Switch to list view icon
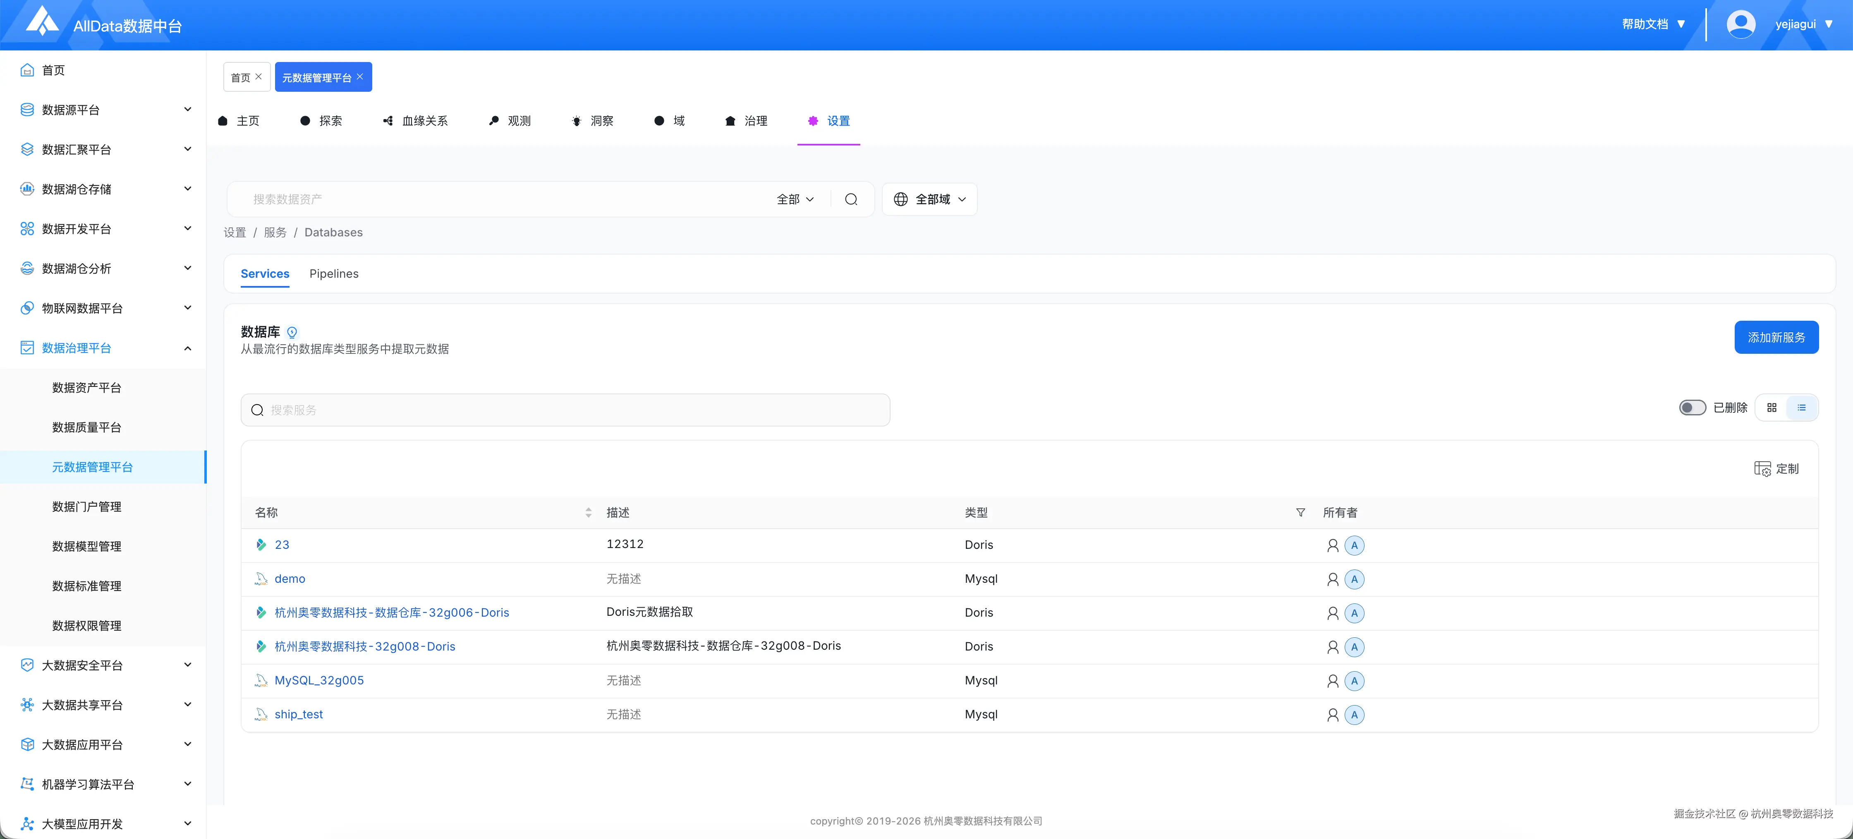The image size is (1853, 839). pos(1801,408)
